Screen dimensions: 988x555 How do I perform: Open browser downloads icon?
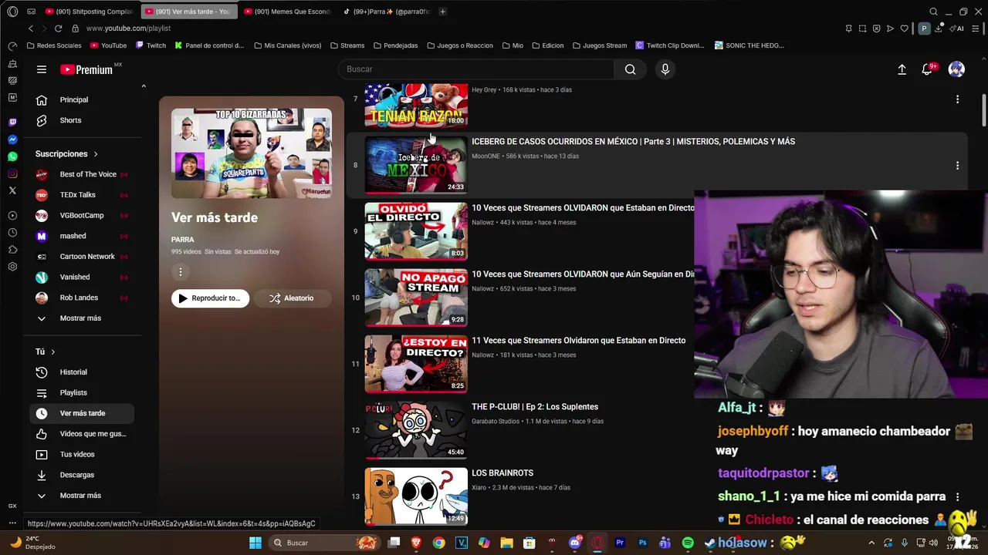pyautogui.click(x=939, y=29)
